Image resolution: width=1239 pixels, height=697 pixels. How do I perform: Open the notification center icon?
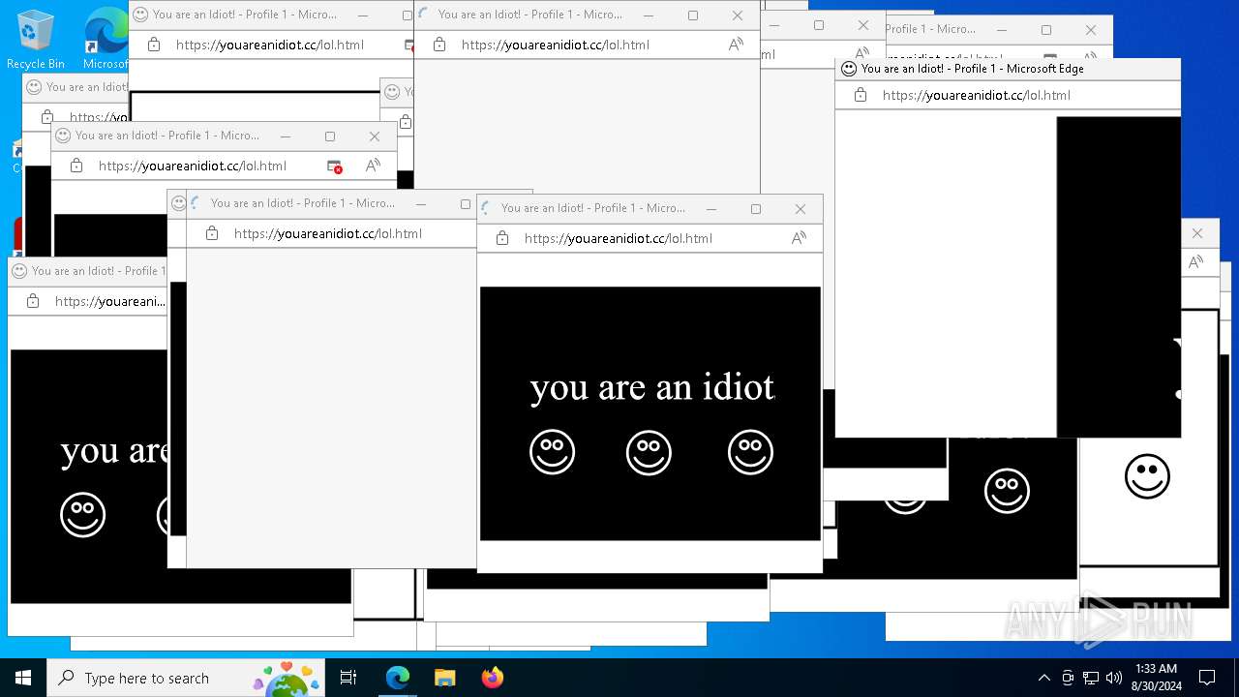point(1207,678)
